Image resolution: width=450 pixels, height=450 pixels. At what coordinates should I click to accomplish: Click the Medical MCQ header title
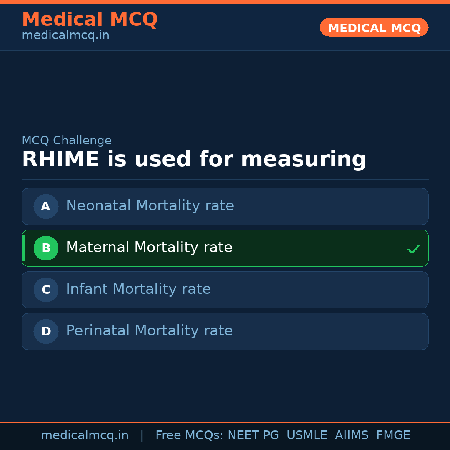[90, 20]
